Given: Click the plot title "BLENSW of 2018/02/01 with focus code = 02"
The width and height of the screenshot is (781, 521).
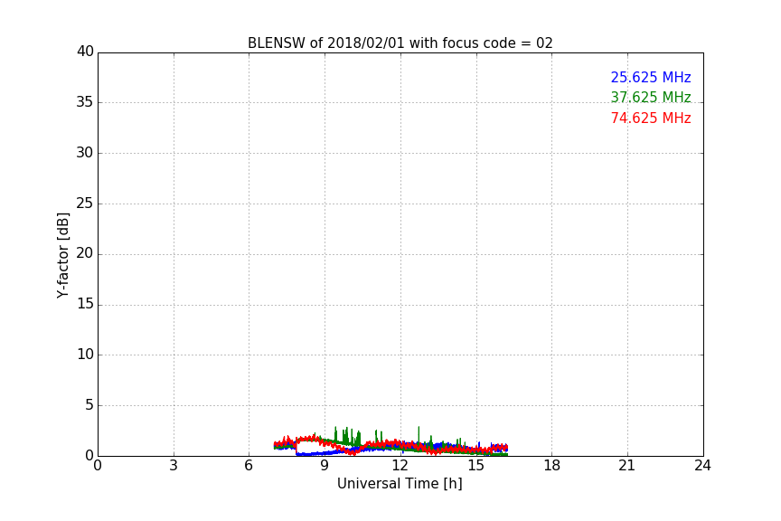Looking at the screenshot, I should [x=400, y=43].
